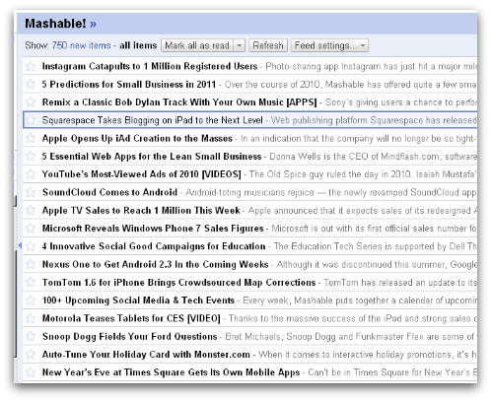Open 'Apple Opens Up iAd Creation to the Masses'
This screenshot has height=401, width=491.
137,138
